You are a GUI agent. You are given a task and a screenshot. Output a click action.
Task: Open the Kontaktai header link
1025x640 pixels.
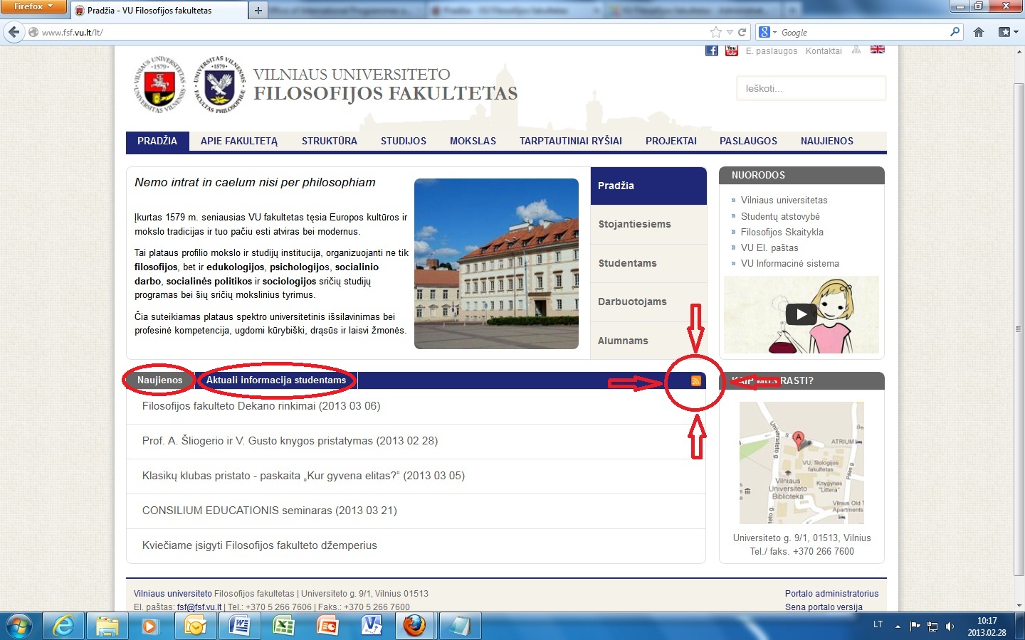pos(824,51)
